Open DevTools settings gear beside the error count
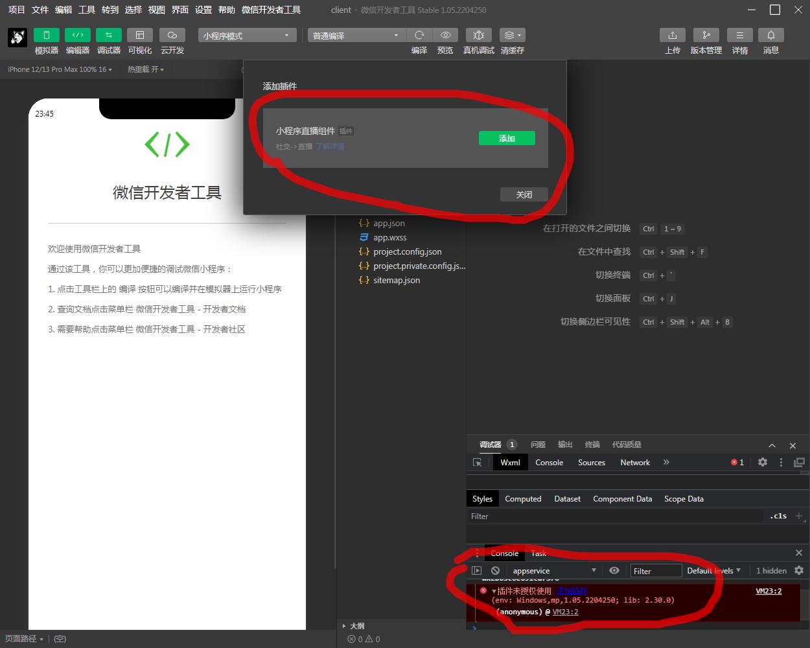Viewport: 810px width, 648px height. (763, 462)
